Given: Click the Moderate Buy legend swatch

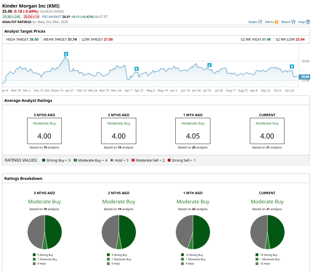Looking at the screenshot, I should 75,160.
